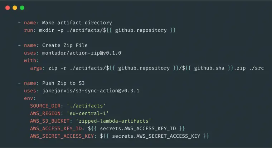Click the 'args' key in the zip step
Viewport: 272px width, 148px height.
[36, 68]
